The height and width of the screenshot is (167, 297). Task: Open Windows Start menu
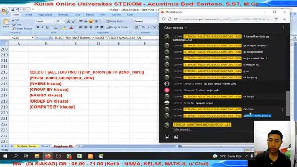5,156
